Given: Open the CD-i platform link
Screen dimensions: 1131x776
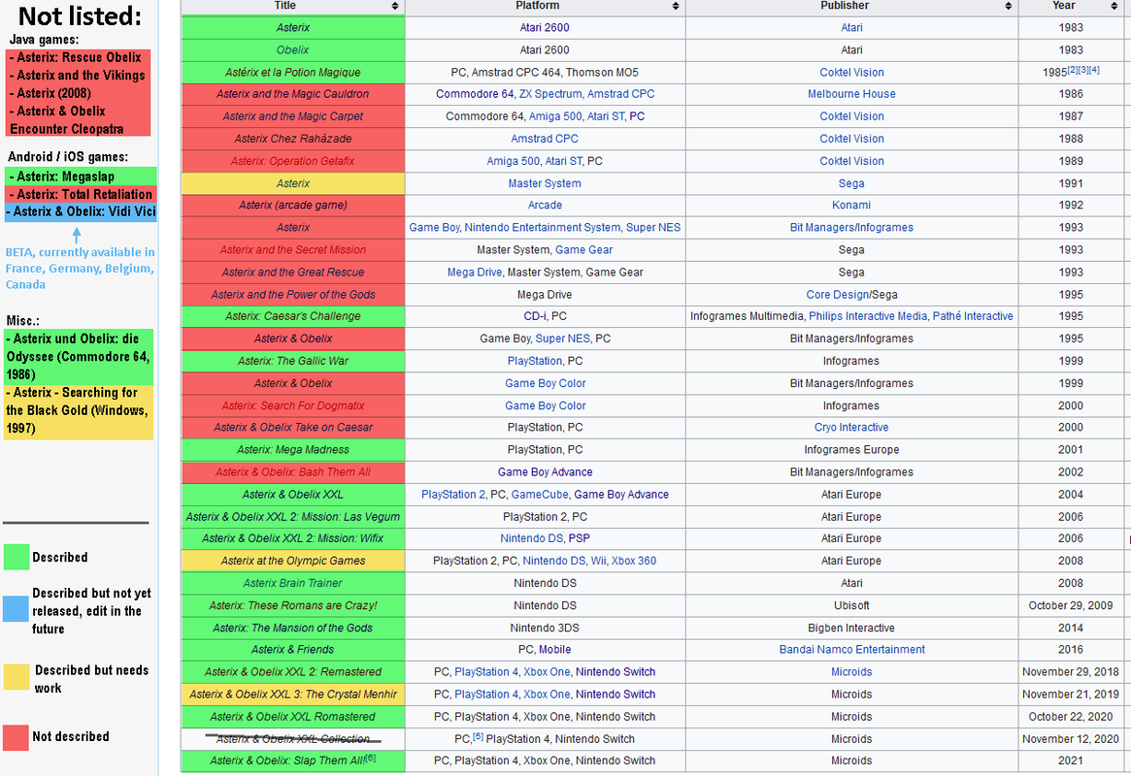Looking at the screenshot, I should coord(535,315).
